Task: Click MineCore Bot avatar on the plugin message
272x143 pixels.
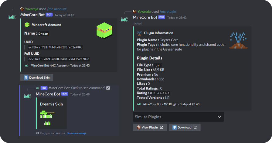Action: (124, 19)
